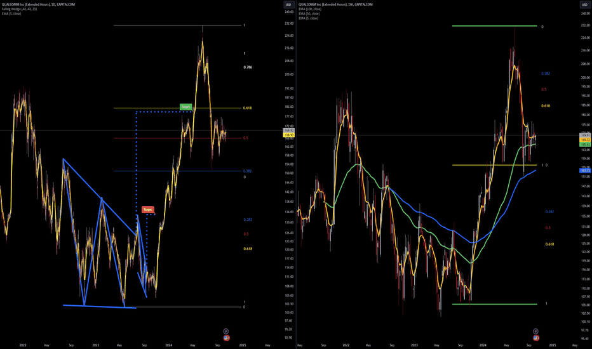
Task: Click the yellow 168.90 price tag on daily axis
Action: [x=289, y=135]
